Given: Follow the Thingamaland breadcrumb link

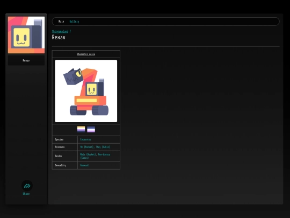Looking at the screenshot, I should tap(60, 32).
